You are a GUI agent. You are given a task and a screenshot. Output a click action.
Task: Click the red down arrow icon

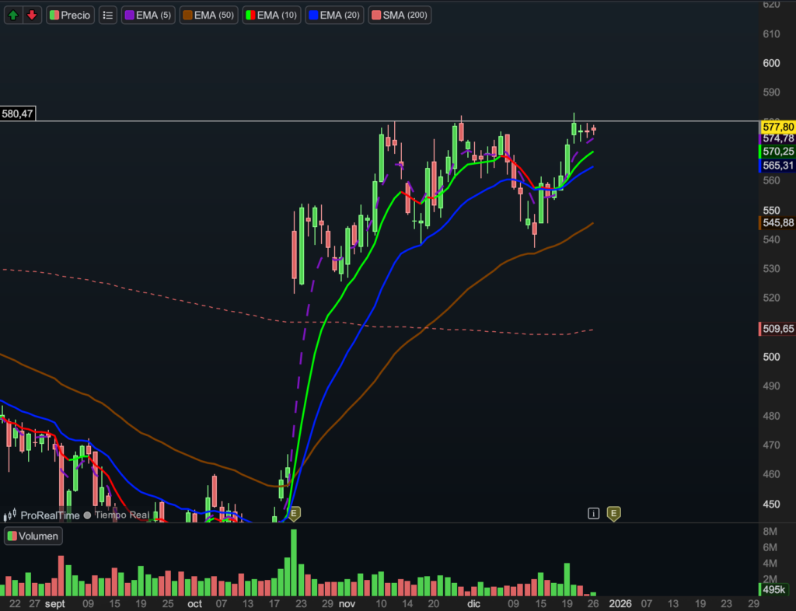[32, 15]
